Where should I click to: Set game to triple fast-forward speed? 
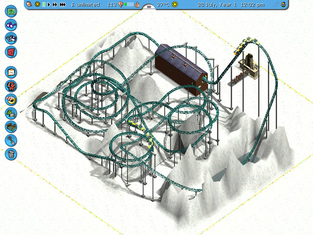63,4
